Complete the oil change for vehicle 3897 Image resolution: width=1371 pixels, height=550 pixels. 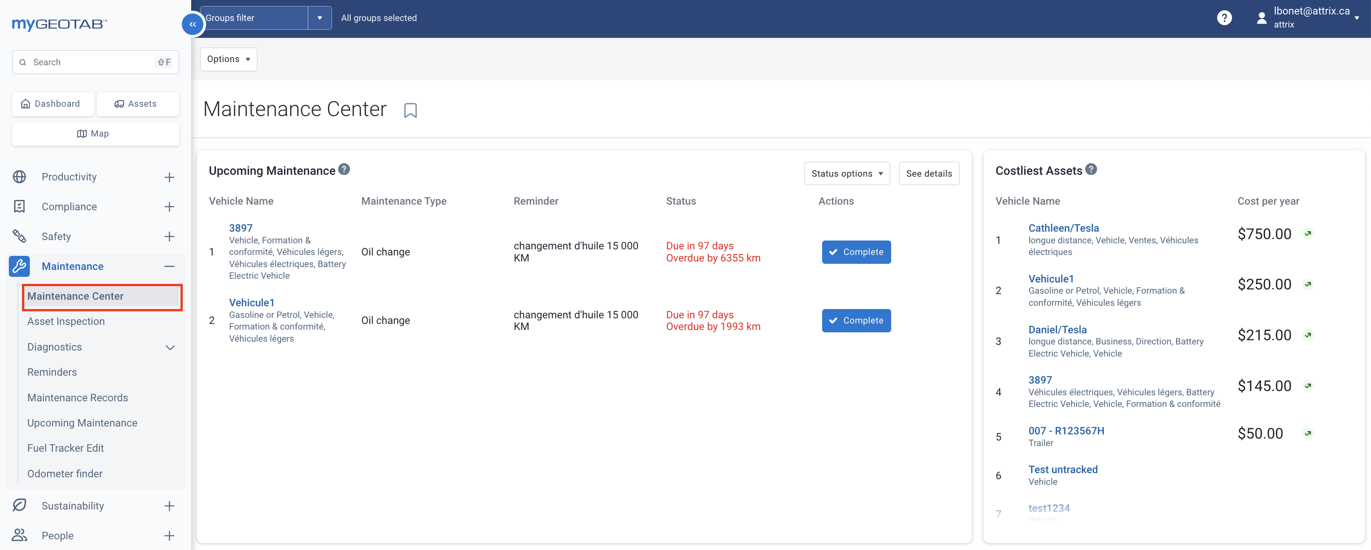pos(856,252)
